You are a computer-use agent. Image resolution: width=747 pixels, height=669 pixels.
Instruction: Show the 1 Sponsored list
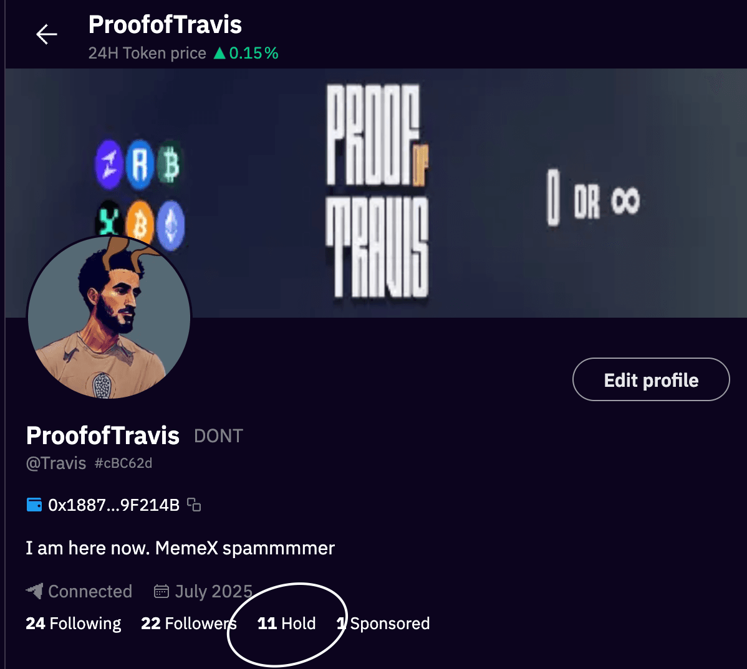(x=384, y=624)
